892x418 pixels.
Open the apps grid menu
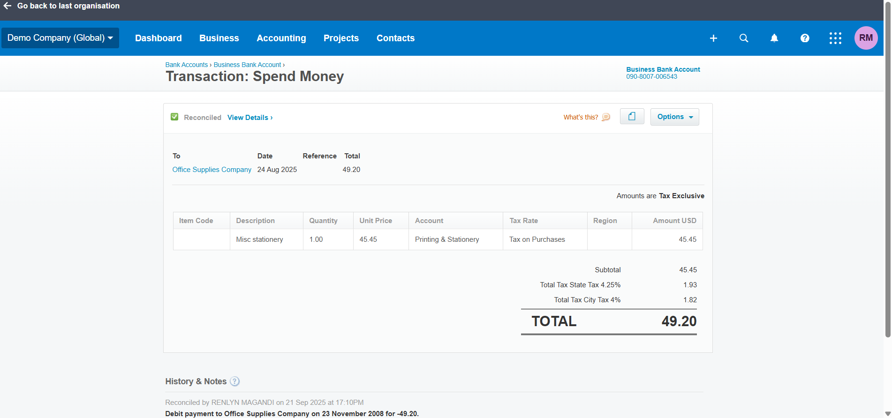[x=835, y=38]
